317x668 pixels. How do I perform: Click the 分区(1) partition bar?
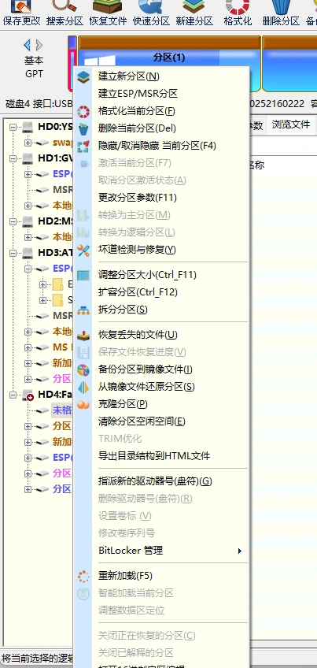(x=169, y=57)
